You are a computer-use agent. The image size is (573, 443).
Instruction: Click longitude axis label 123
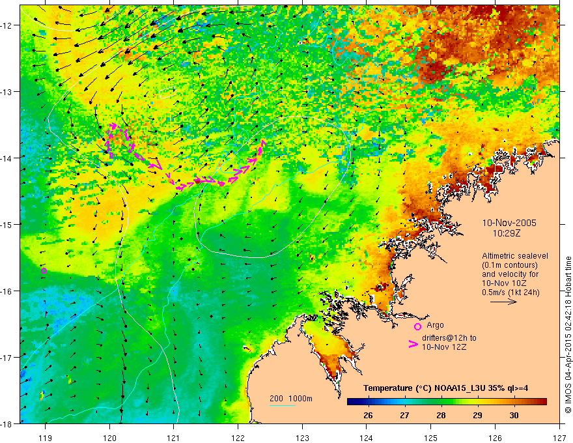[302, 438]
